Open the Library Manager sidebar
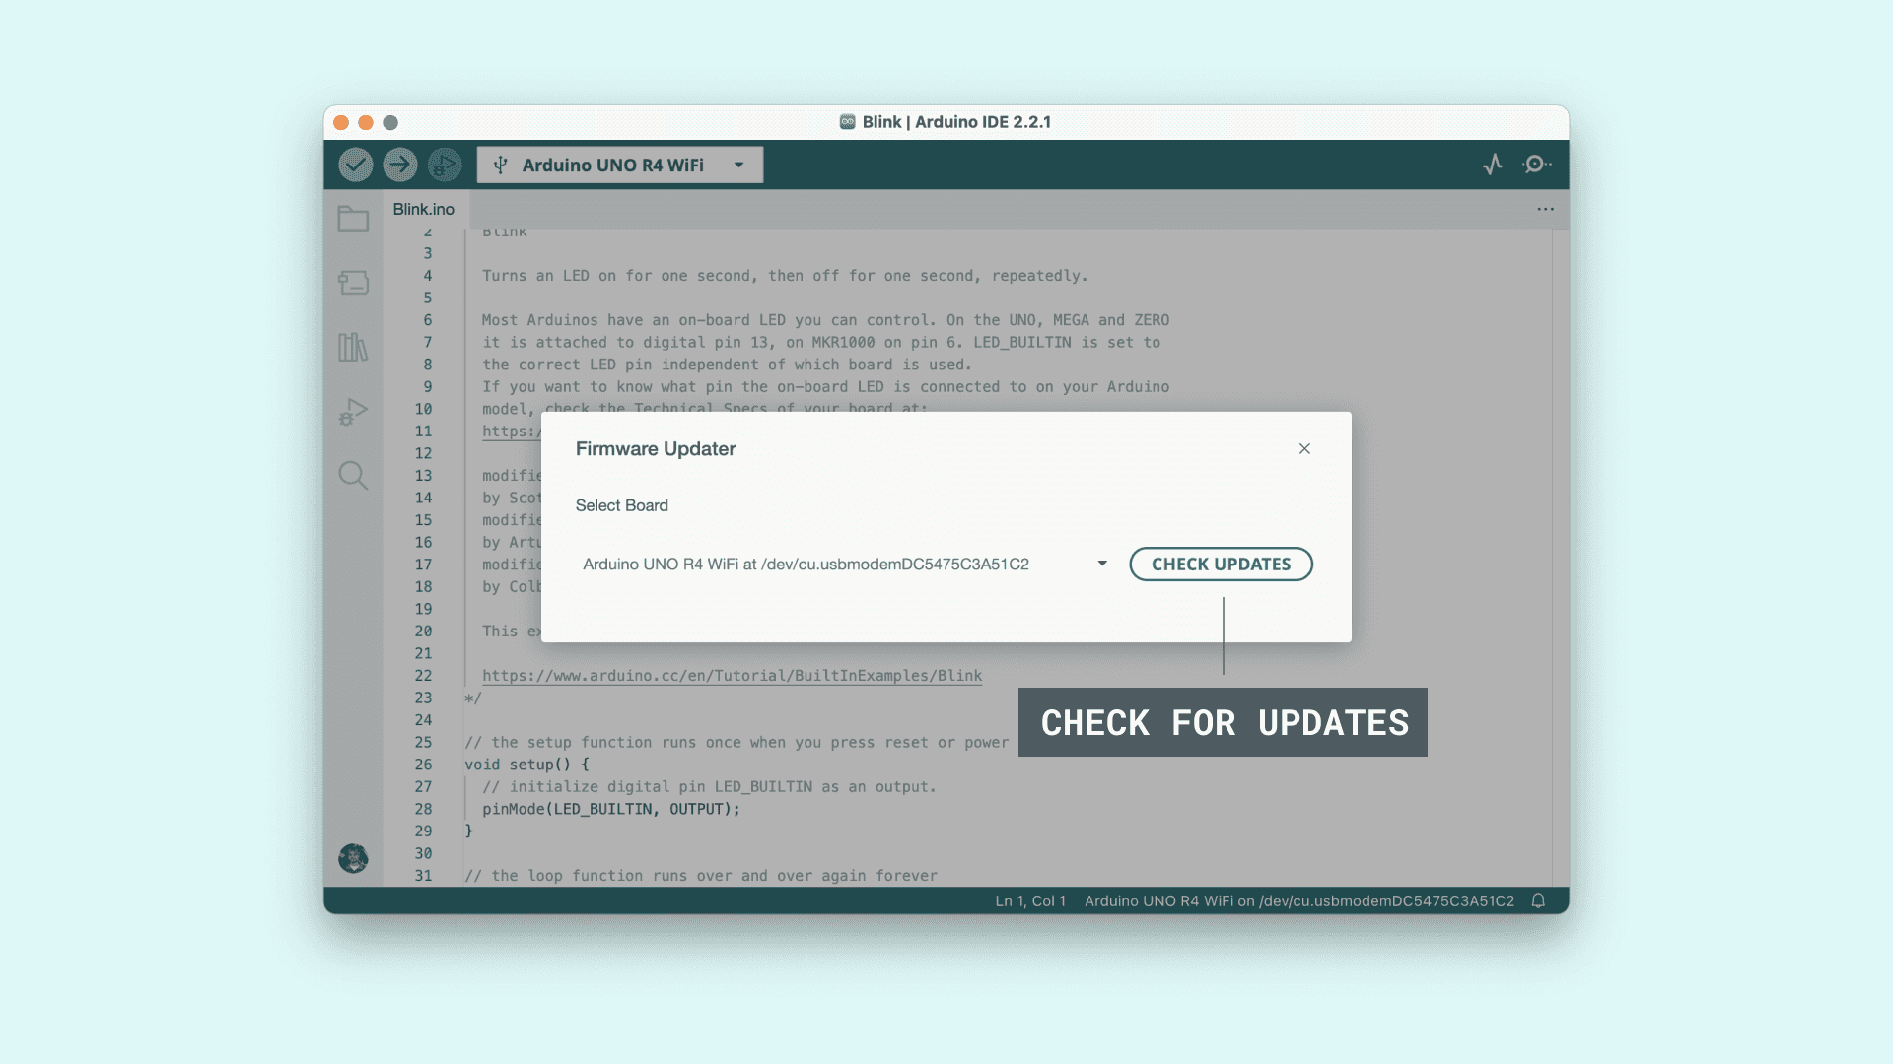 (353, 347)
